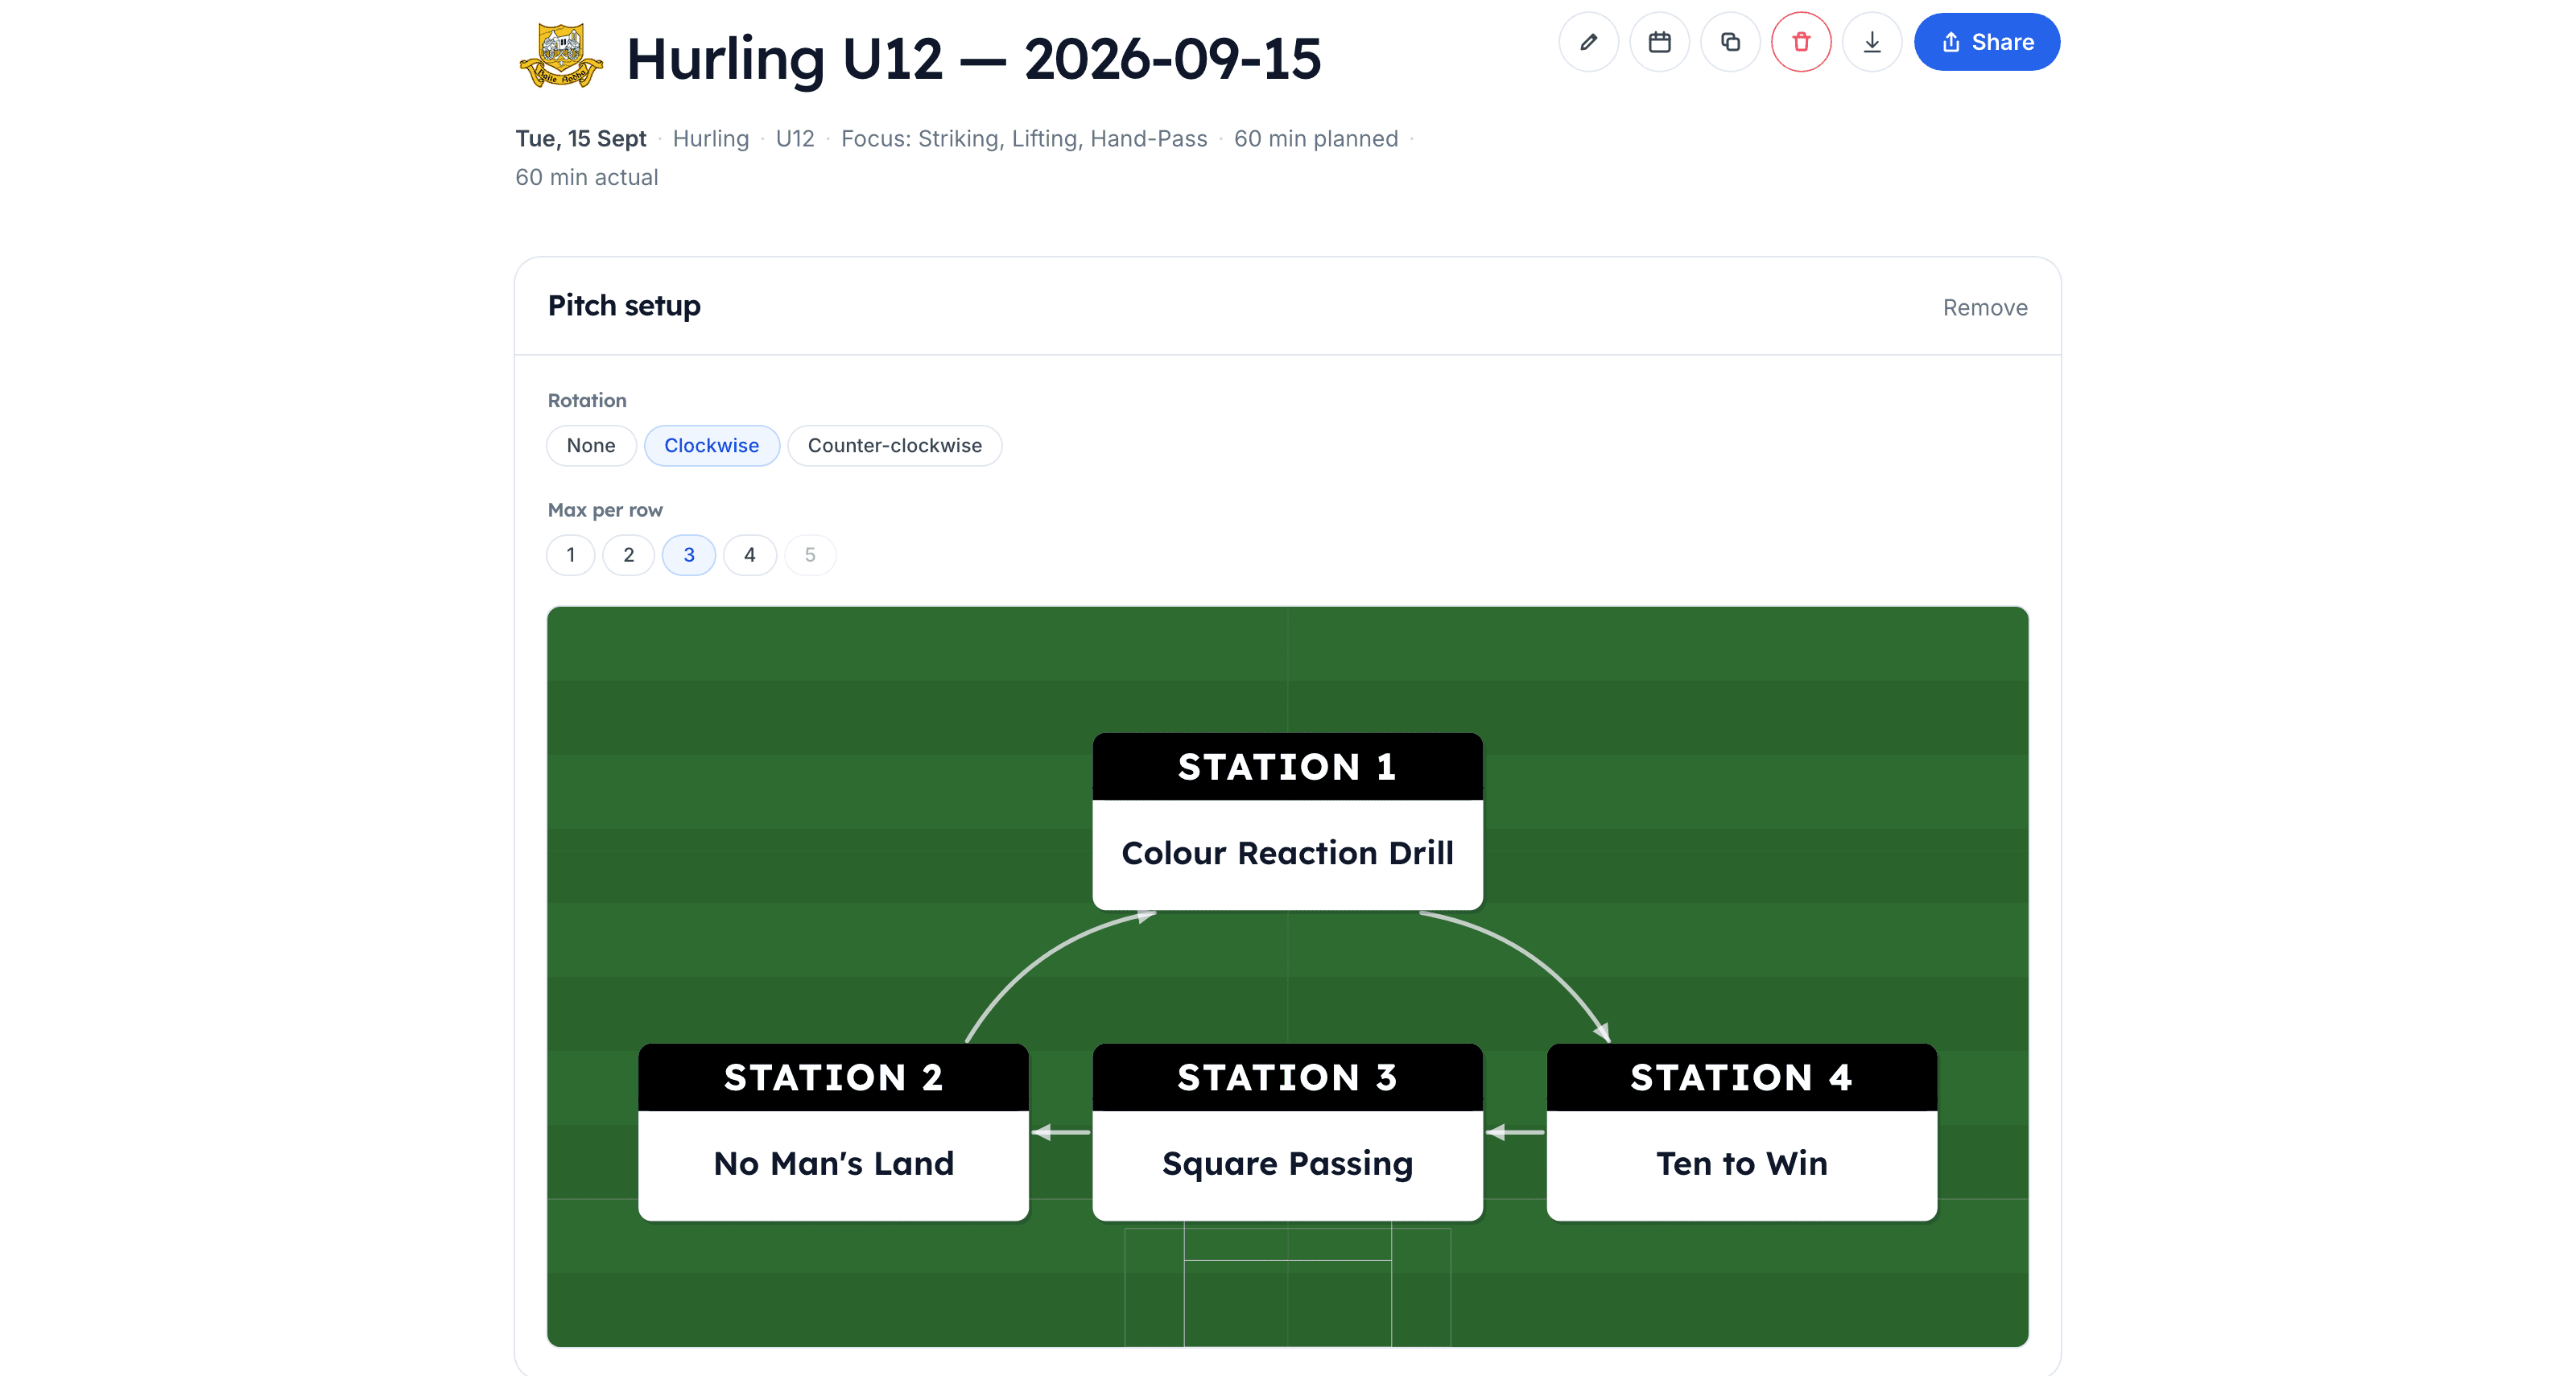Click the duplicate copy icon

point(1730,42)
